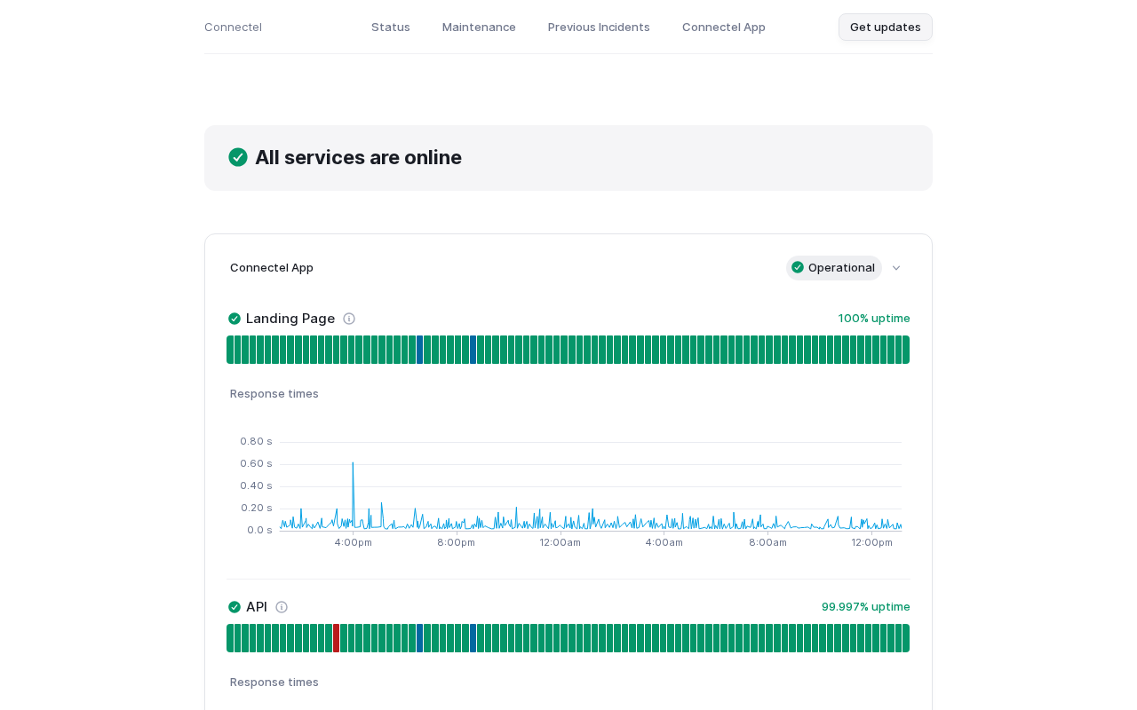
Task: Open the Status nav item
Action: click(x=391, y=27)
